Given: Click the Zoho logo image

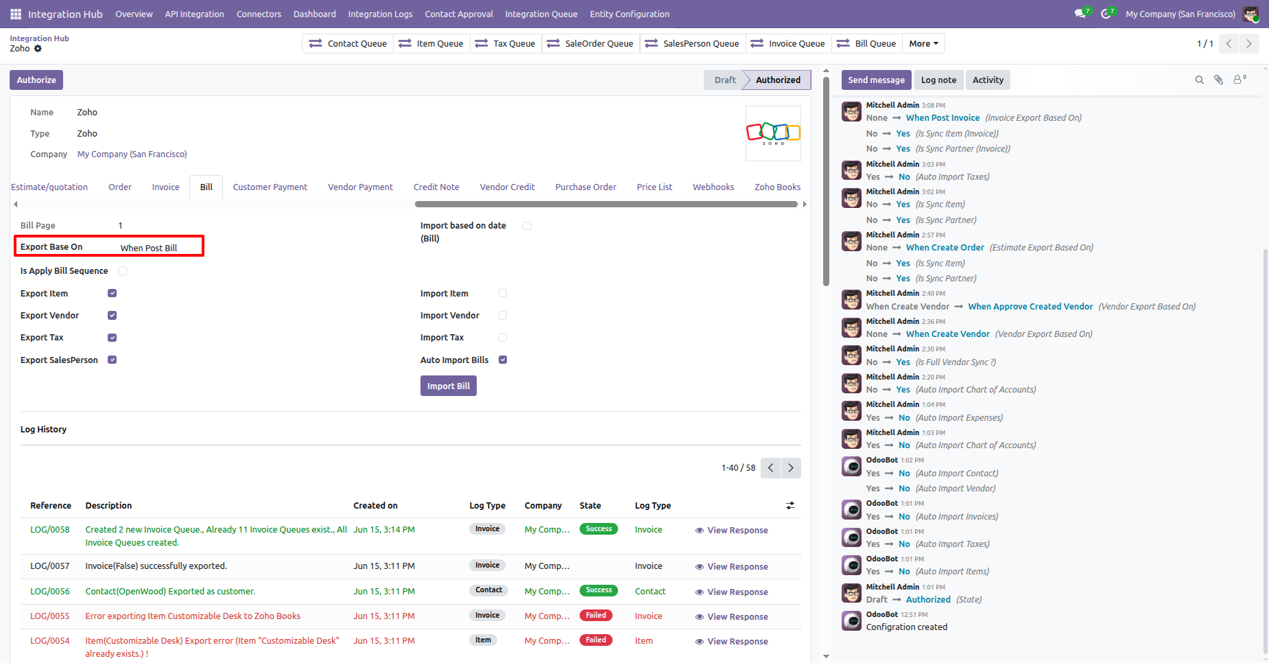Looking at the screenshot, I should click(773, 133).
